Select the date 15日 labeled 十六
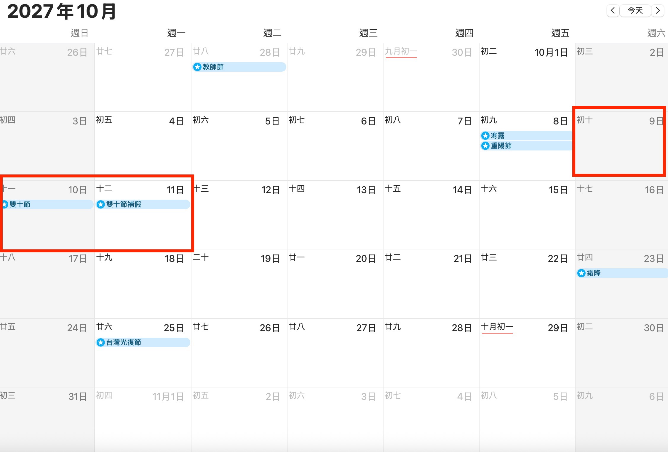The height and width of the screenshot is (452, 668). (x=558, y=190)
